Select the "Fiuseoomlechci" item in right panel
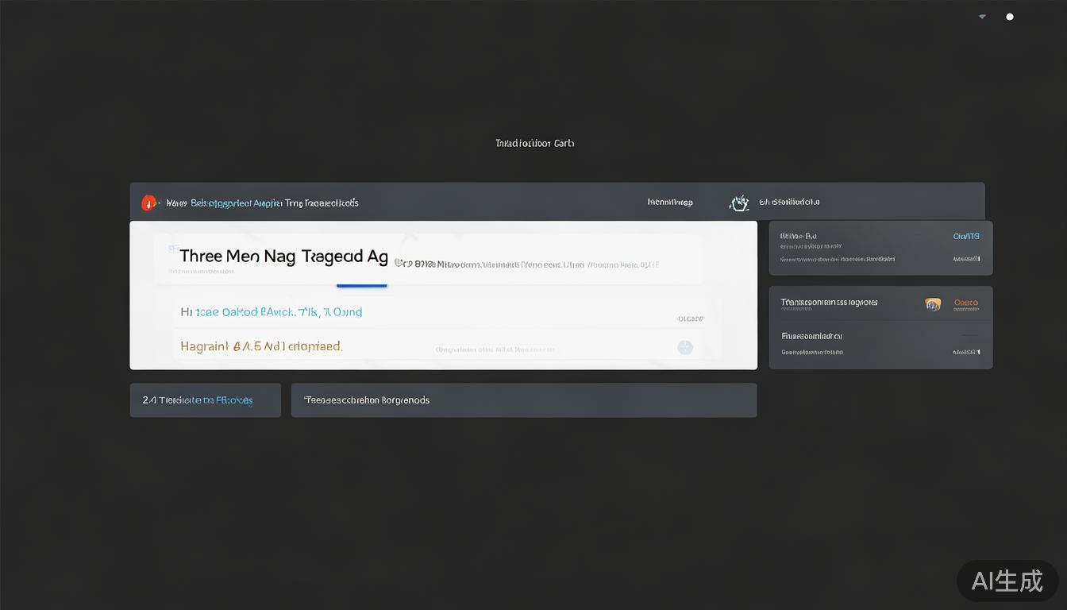This screenshot has height=610, width=1067. 811,336
